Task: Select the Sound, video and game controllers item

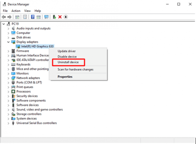Action: (39, 109)
